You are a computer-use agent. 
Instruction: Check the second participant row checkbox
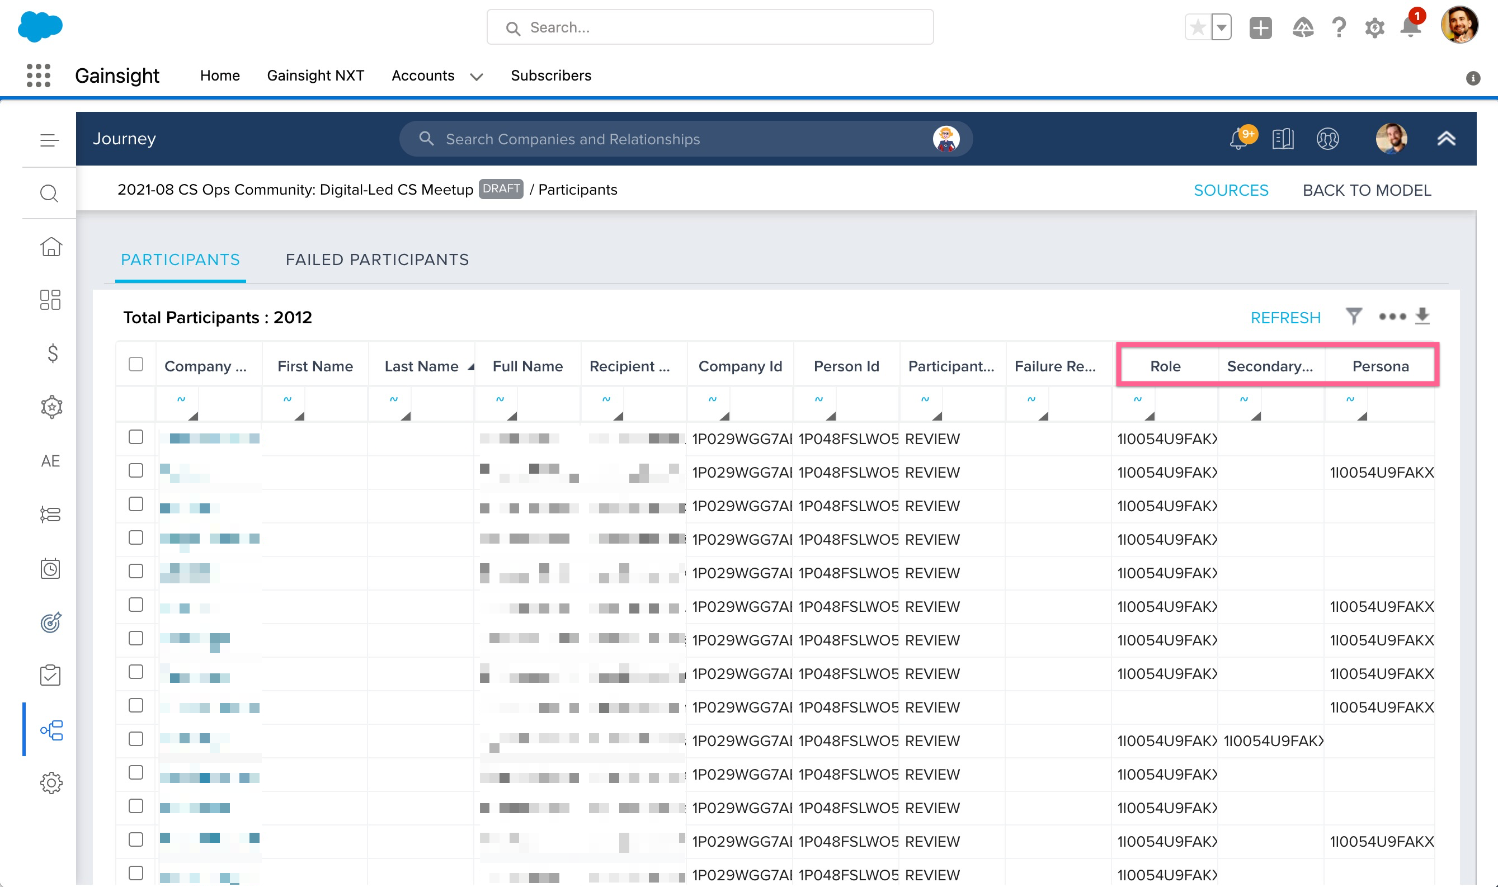point(136,470)
